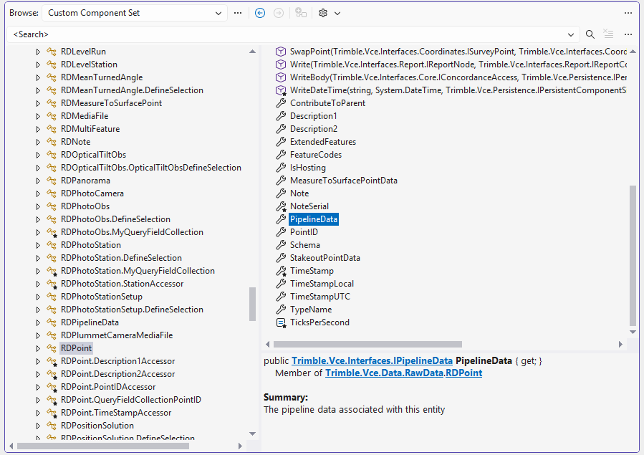This screenshot has width=644, height=455.
Task: Click the class icon beside RDPanorama
Action: point(52,181)
